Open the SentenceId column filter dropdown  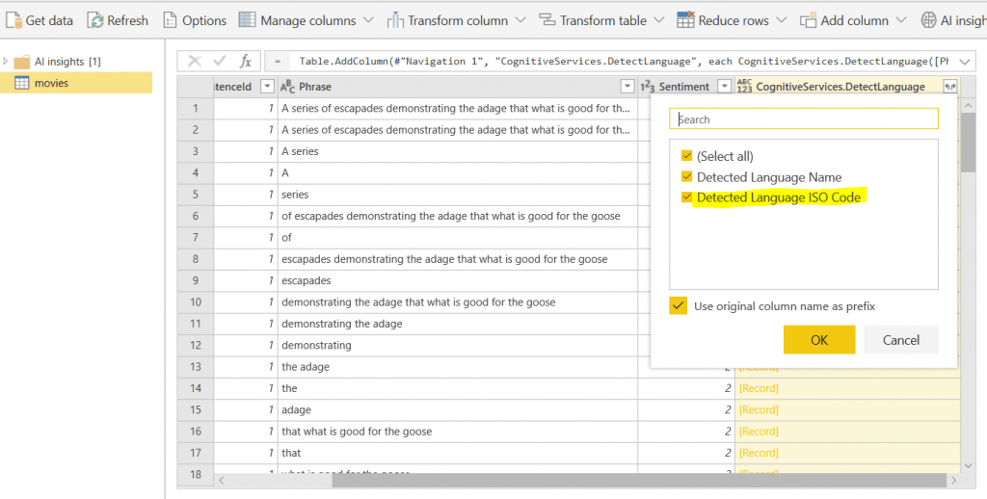click(x=268, y=87)
